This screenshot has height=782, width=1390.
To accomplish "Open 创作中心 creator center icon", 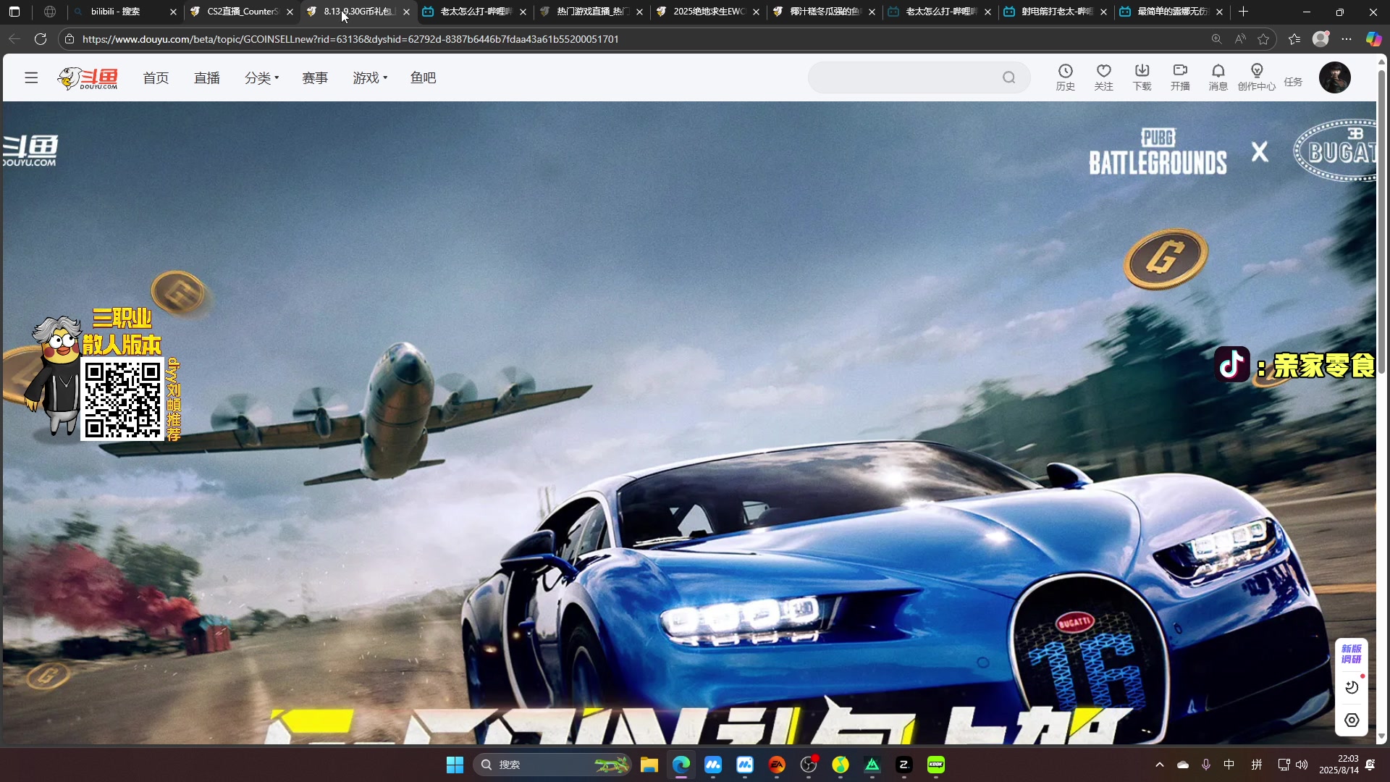I will (x=1256, y=77).
